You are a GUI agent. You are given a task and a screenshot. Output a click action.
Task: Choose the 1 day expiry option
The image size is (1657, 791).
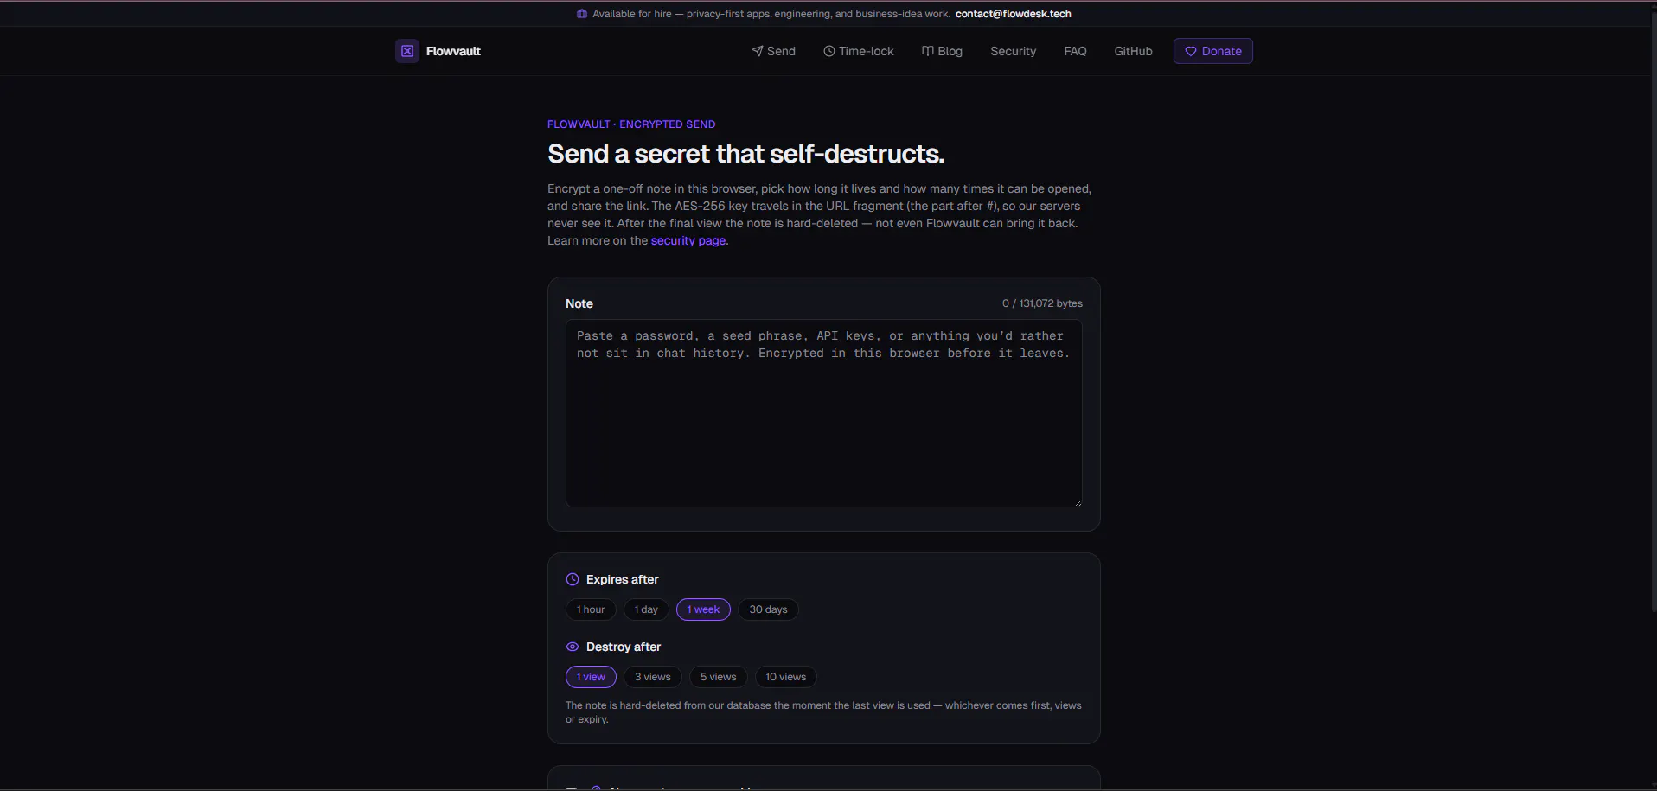[x=646, y=609]
